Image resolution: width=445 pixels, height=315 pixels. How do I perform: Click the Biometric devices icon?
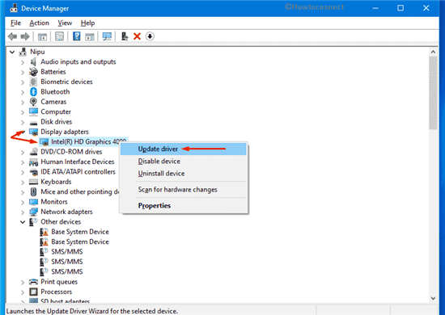point(33,82)
